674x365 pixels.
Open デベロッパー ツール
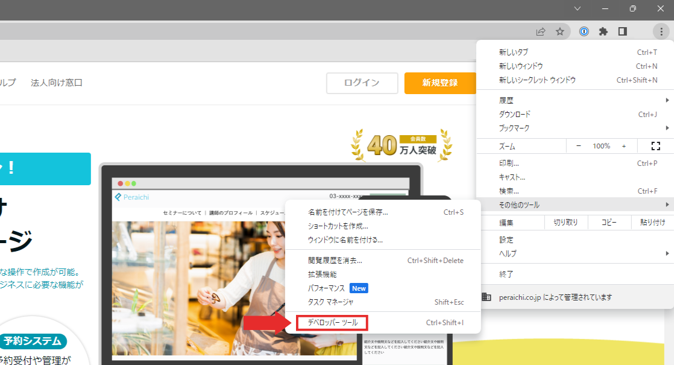[383, 322]
